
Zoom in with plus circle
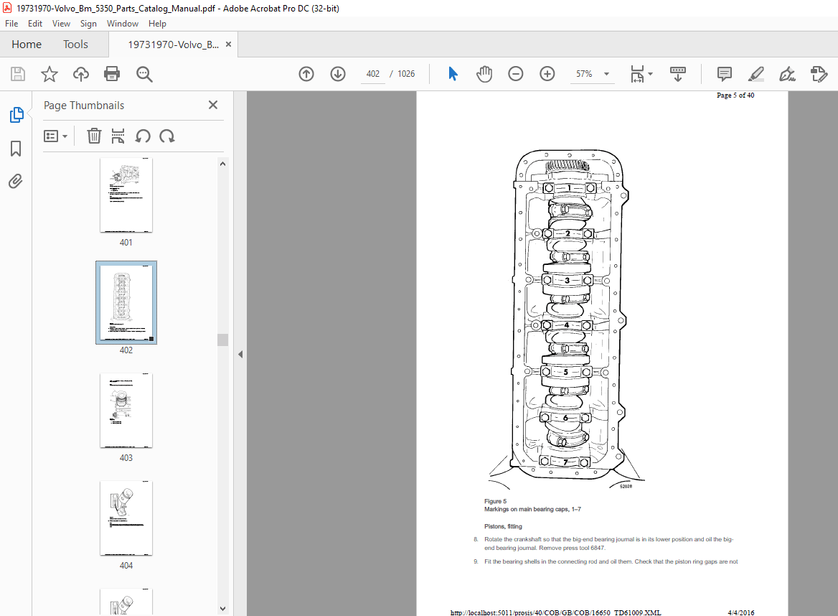tap(547, 74)
